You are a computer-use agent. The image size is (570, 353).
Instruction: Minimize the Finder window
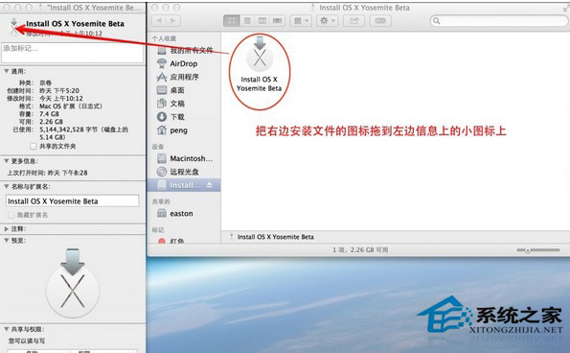tap(166, 8)
